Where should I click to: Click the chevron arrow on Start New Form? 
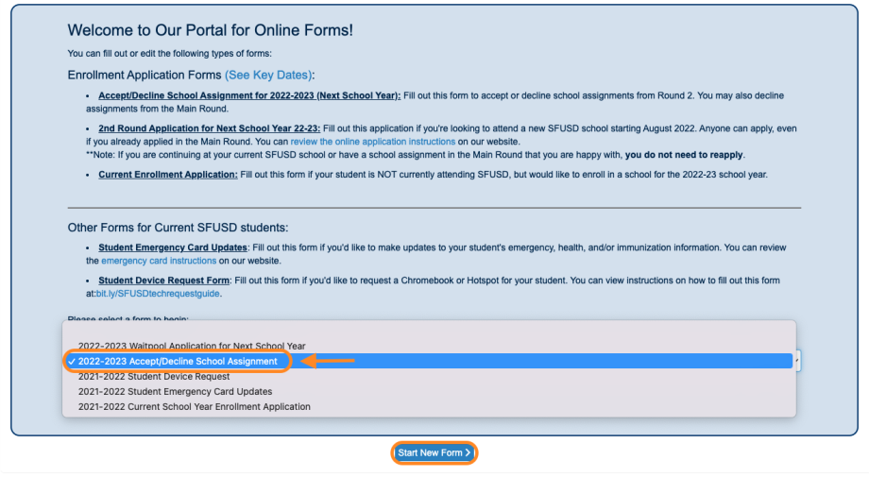468,453
